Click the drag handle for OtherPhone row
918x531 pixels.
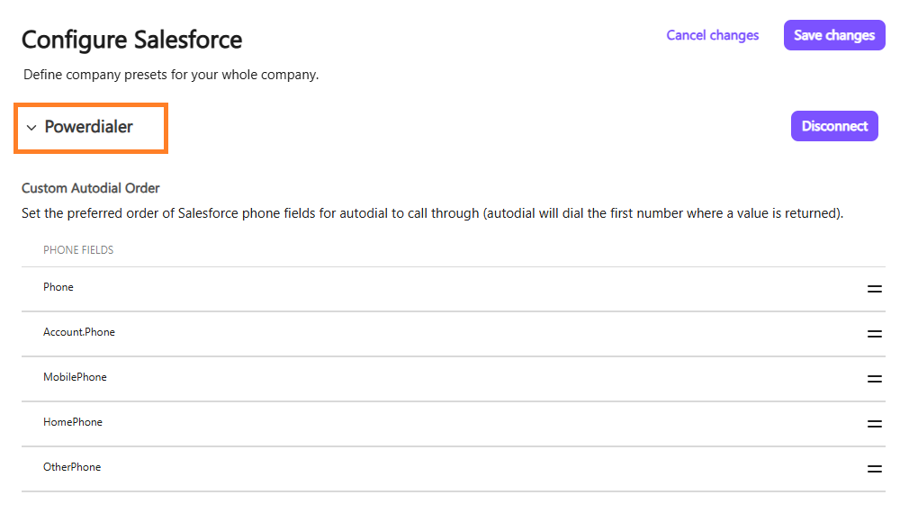(874, 468)
